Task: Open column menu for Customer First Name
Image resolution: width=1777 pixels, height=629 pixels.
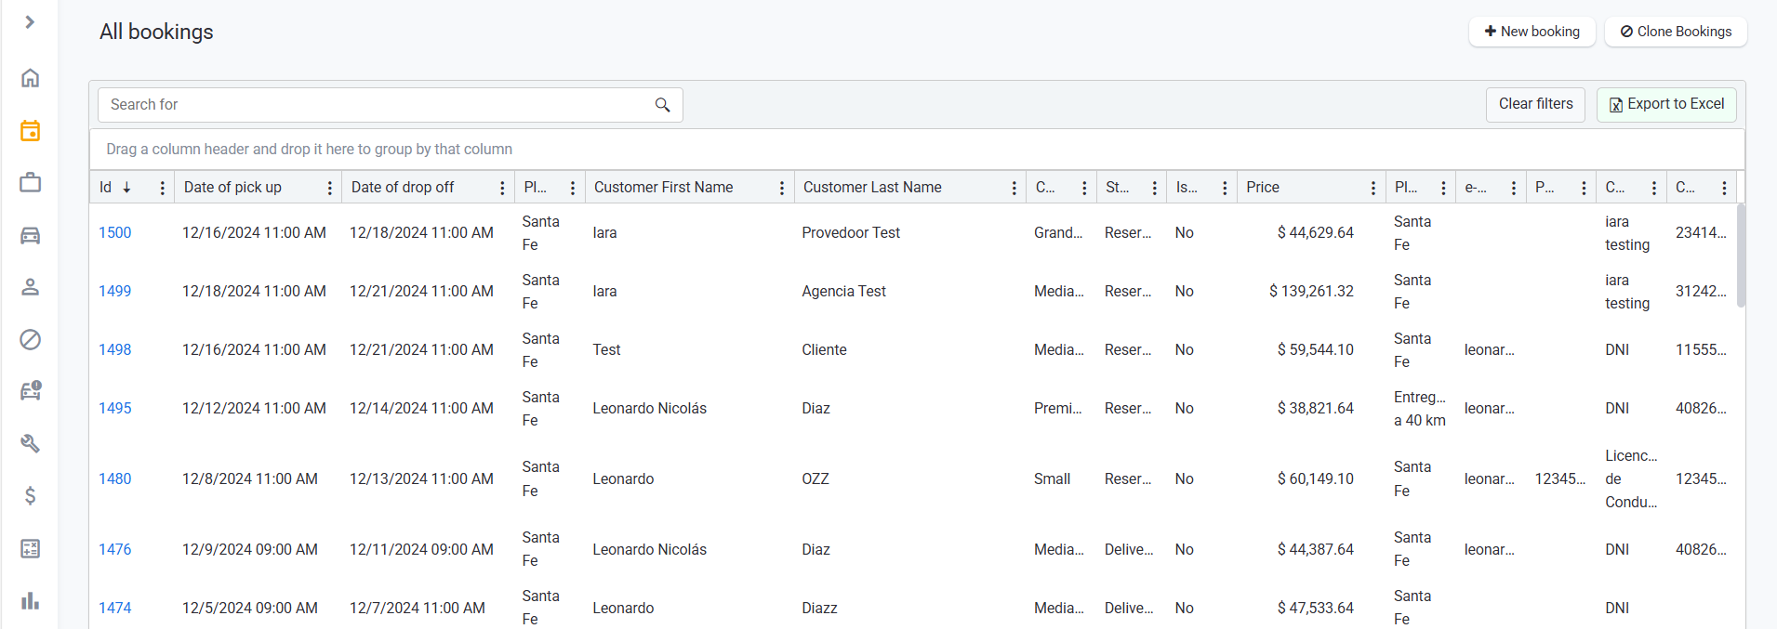Action: click(781, 188)
